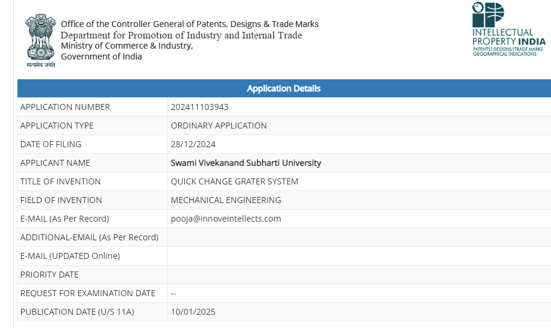
Task: Click the ORDINARY APPLICATION value
Action: point(219,126)
